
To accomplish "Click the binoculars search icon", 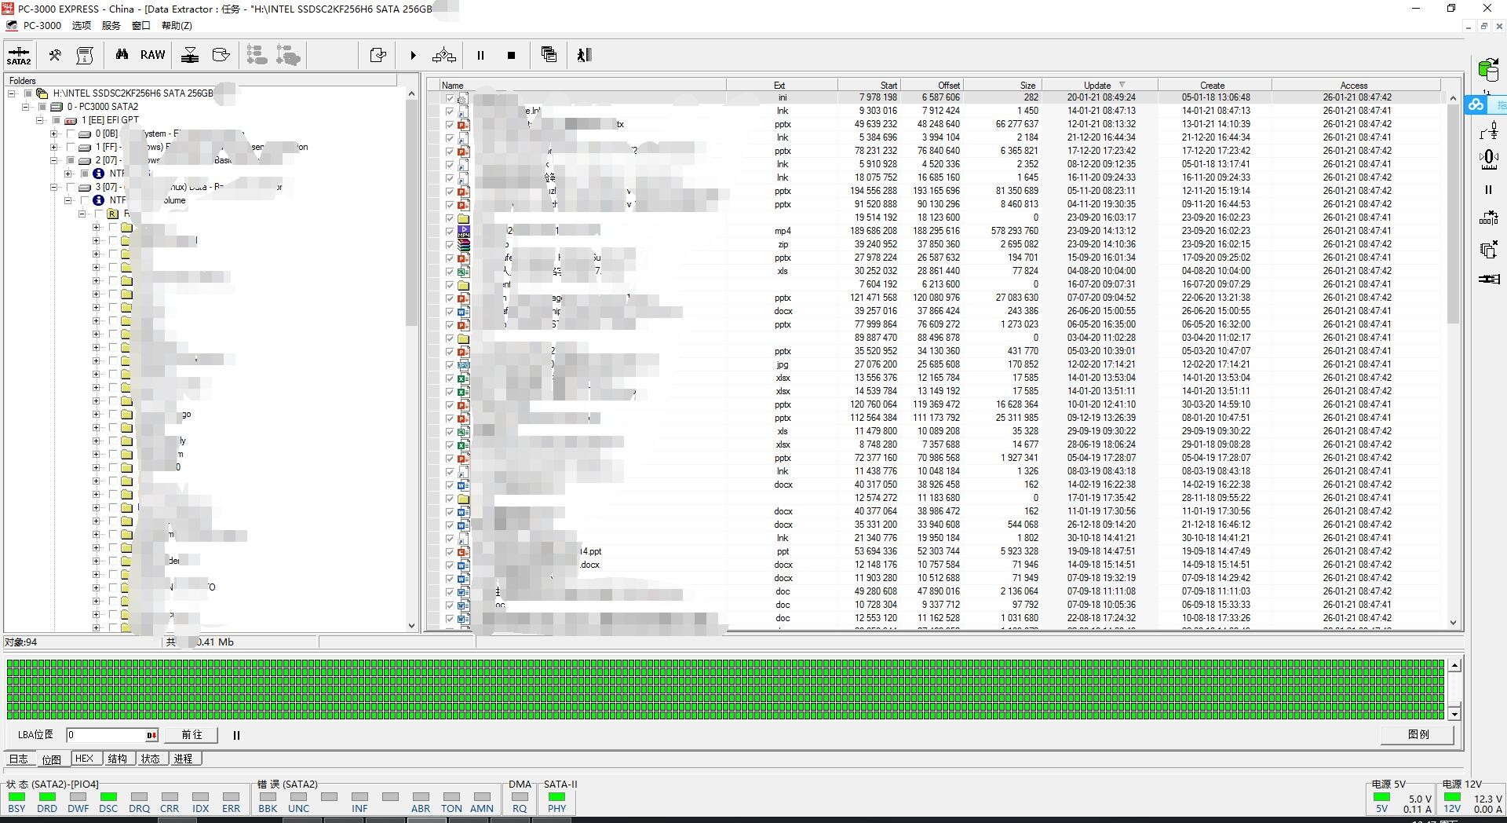I will click(x=122, y=55).
